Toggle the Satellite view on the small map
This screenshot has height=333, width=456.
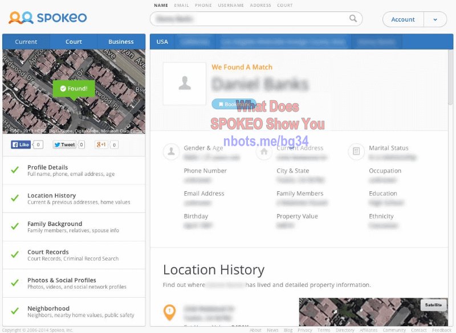[433, 305]
